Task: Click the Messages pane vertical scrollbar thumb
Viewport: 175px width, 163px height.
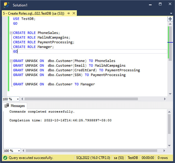Action: tap(169, 124)
